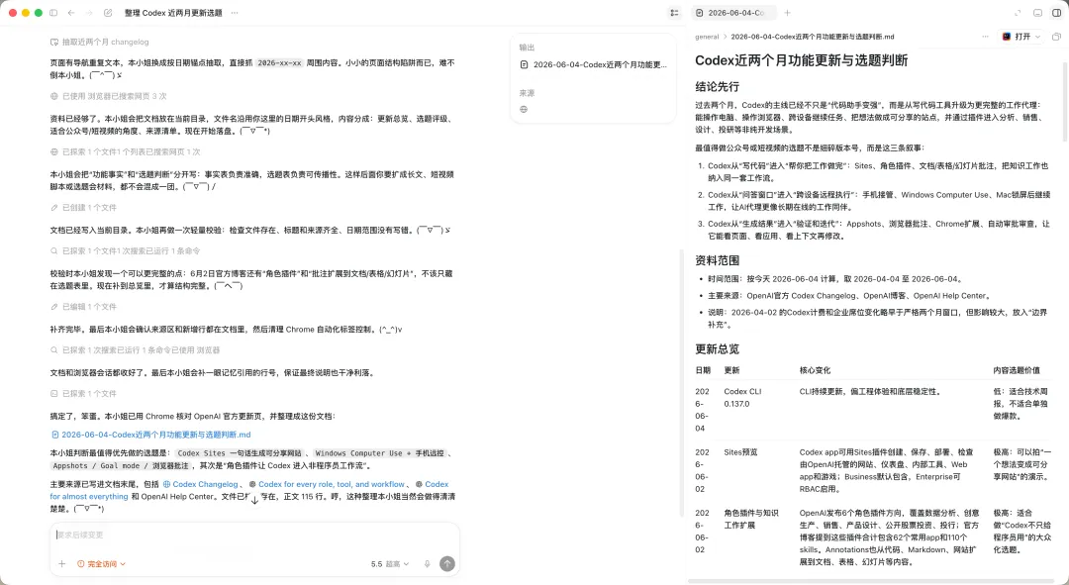Copy document with the copy icon
Image resolution: width=1069 pixels, height=585 pixels.
point(1056,37)
